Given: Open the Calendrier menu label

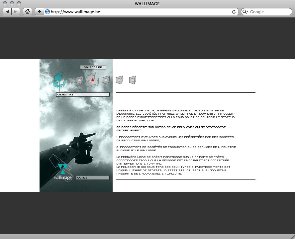Looking at the screenshot, I should 93,67.
